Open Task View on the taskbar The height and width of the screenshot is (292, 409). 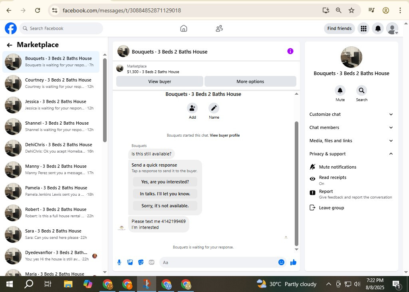coord(48,284)
